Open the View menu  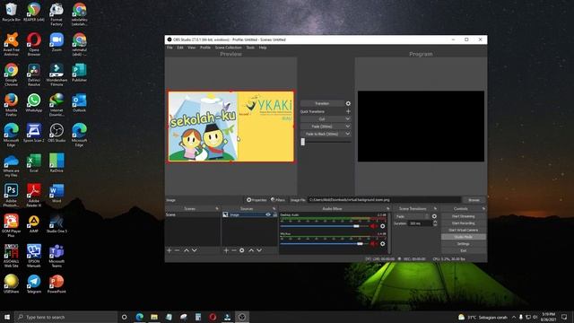pyautogui.click(x=191, y=48)
